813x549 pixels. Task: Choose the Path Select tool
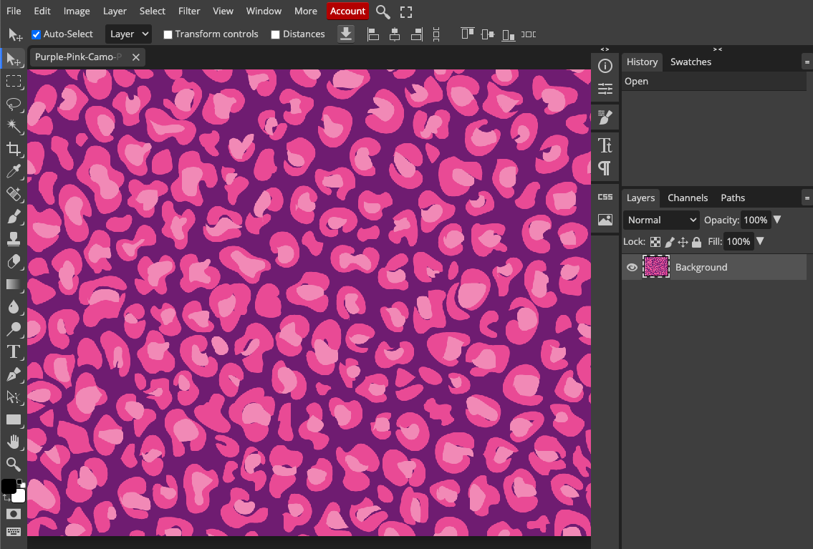click(x=14, y=397)
